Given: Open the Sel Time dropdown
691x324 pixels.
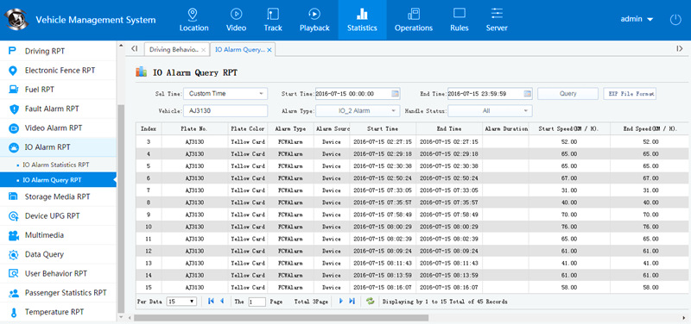Looking at the screenshot, I should (225, 94).
